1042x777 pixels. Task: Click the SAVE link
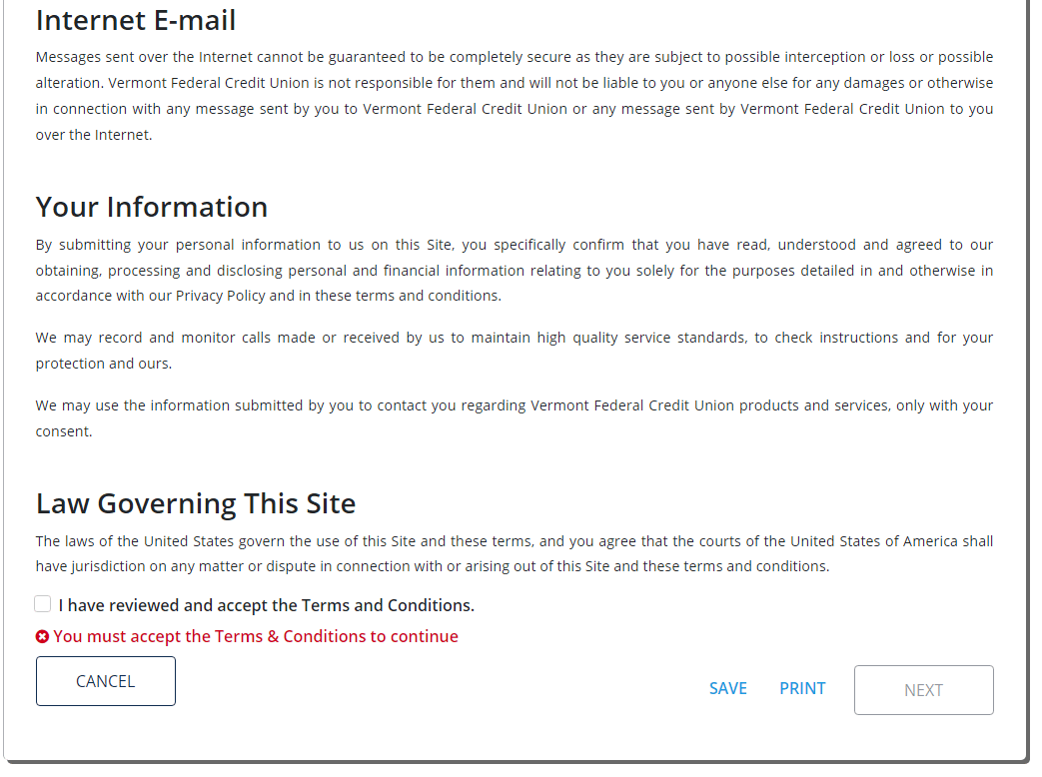coord(728,688)
